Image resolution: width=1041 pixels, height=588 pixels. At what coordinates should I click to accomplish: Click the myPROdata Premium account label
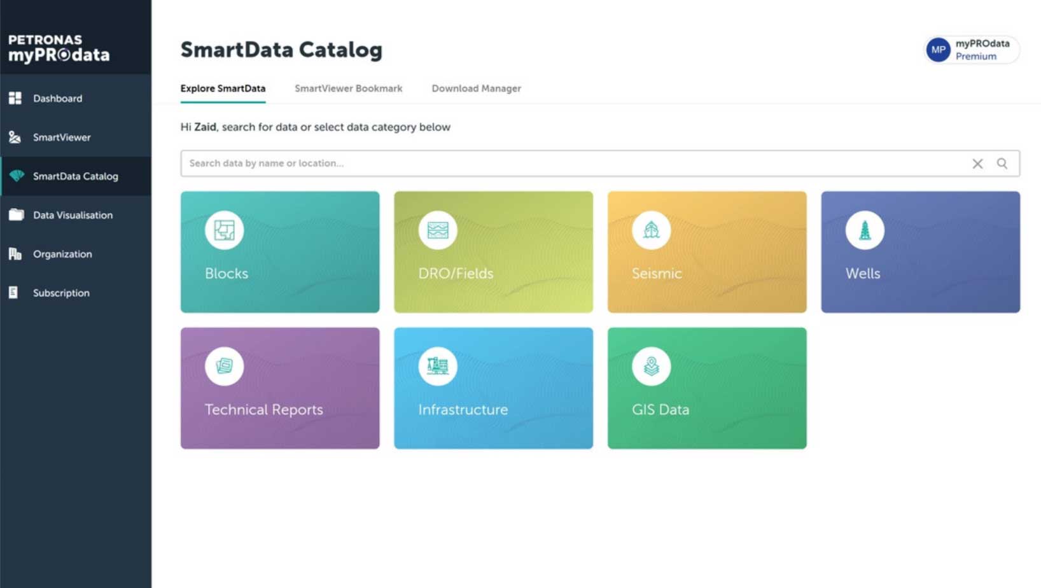click(982, 50)
